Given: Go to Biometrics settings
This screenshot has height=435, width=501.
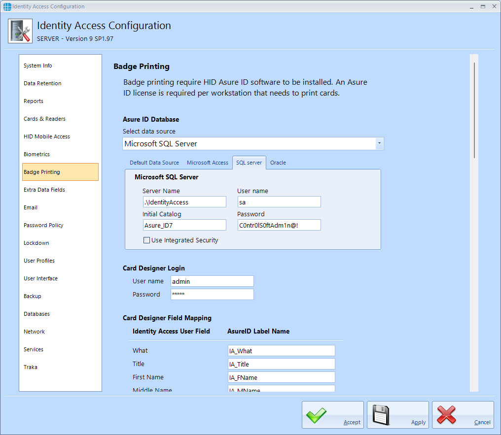Looking at the screenshot, I should pyautogui.click(x=60, y=154).
